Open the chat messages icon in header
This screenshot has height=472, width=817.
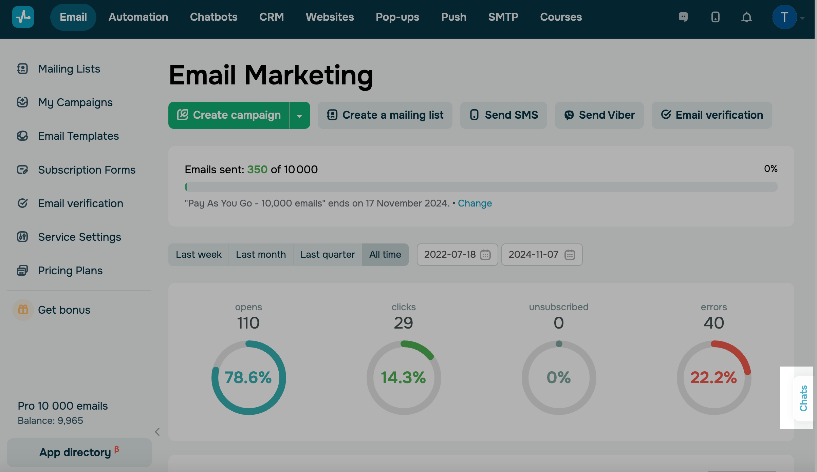pos(683,17)
